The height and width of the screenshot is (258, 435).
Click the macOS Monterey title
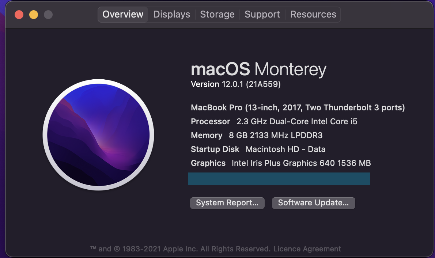click(258, 69)
